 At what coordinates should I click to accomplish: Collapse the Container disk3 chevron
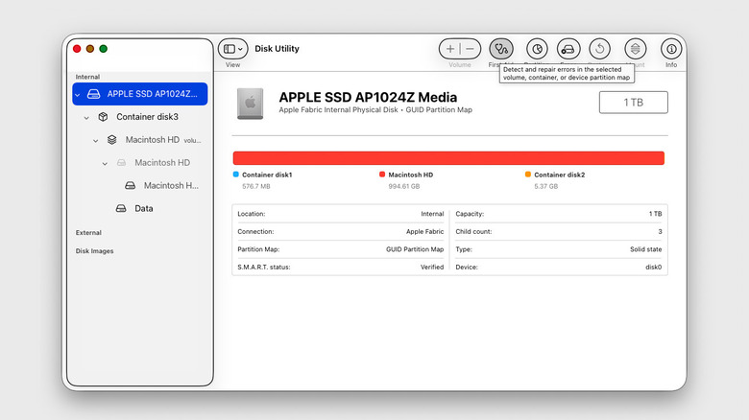(x=86, y=117)
